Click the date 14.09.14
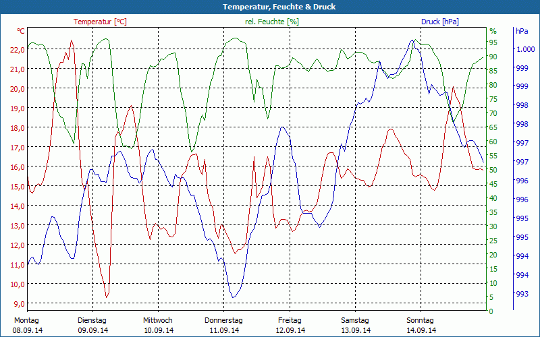Screen dimensions: 540x337 tap(421, 330)
